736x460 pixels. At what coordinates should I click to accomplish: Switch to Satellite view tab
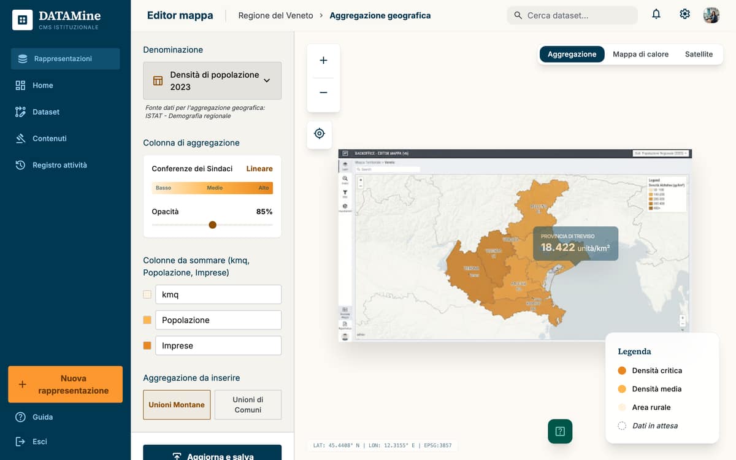699,54
